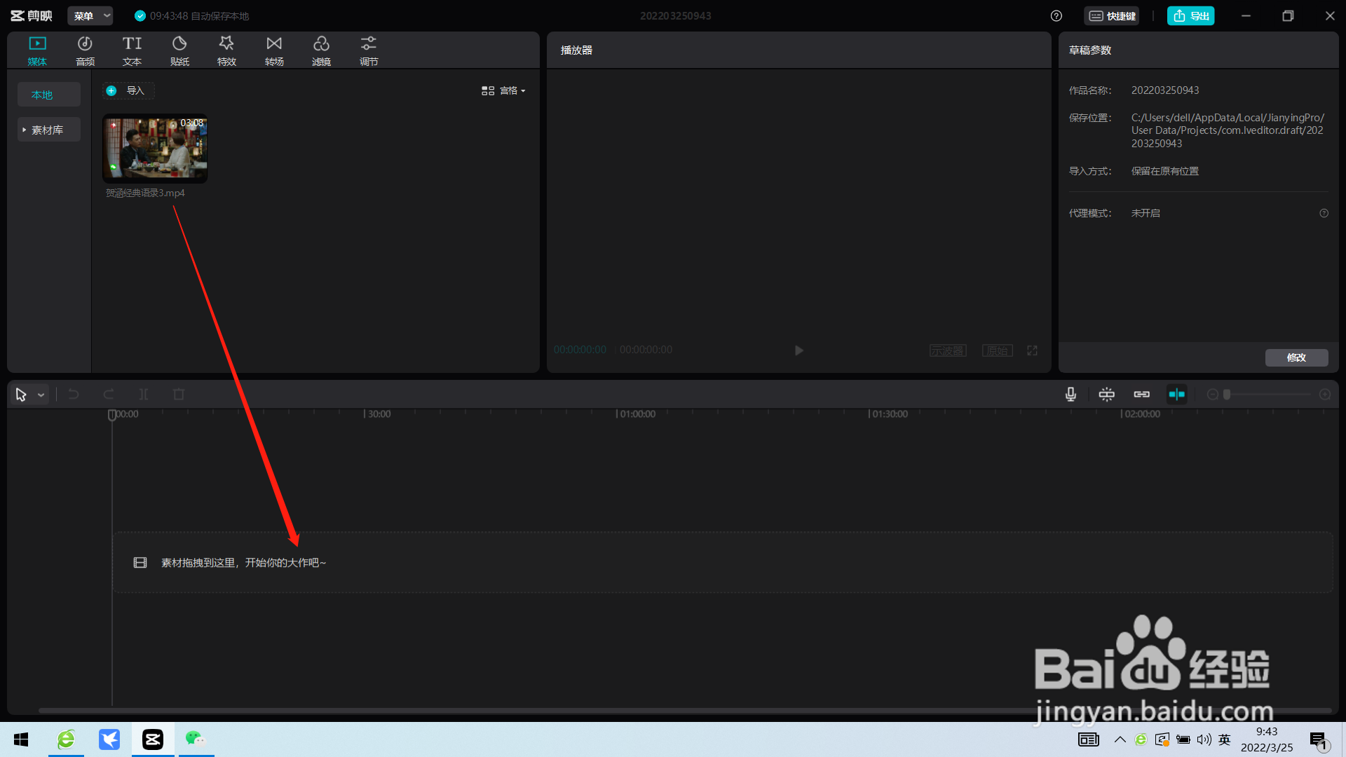The image size is (1346, 757).
Task: Open the Stickers (贴纸) panel
Action: click(179, 50)
